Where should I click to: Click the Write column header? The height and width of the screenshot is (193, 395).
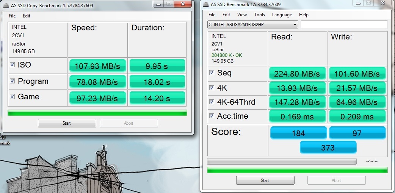pos(341,37)
